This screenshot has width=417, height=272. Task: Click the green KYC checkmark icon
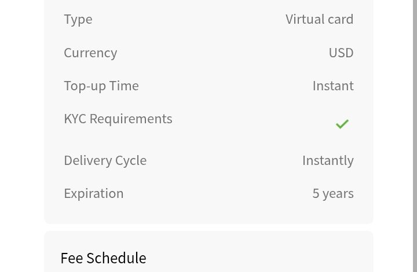click(342, 124)
